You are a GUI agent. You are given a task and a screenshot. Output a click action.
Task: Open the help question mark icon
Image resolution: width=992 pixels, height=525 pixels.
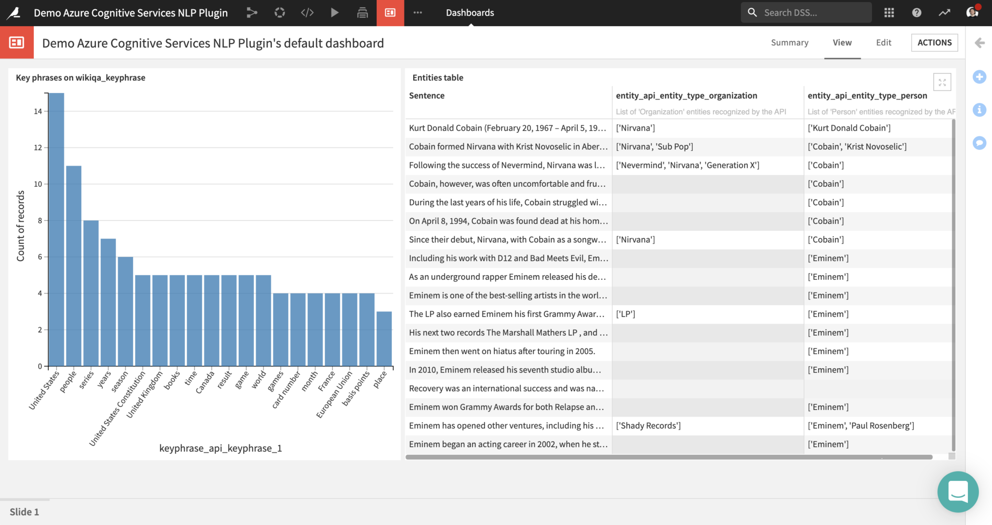(x=916, y=13)
